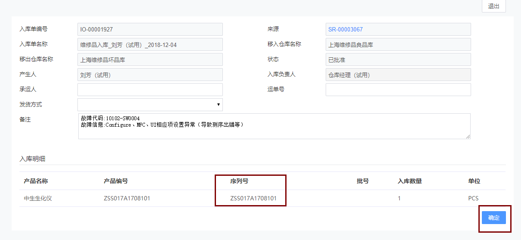
Task: Click the 退出 exit button
Action: (x=493, y=6)
